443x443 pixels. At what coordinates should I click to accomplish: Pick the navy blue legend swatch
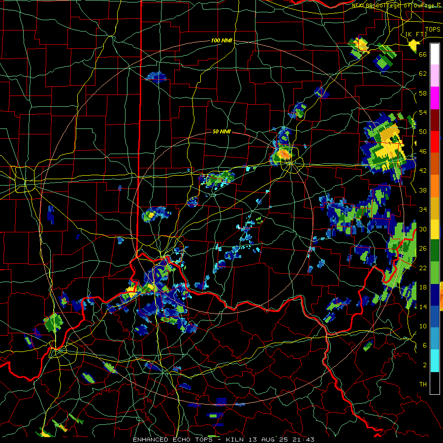[x=435, y=295]
